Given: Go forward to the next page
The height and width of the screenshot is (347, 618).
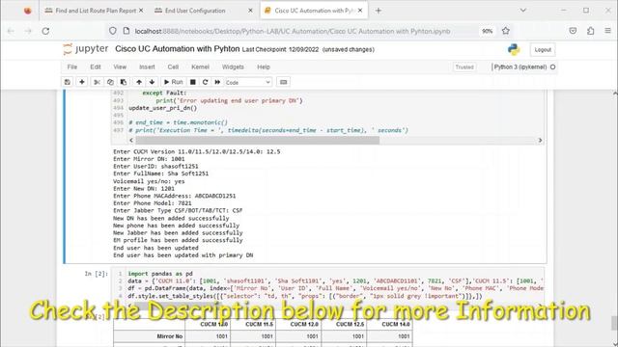Looking at the screenshot, I should click(28, 31).
